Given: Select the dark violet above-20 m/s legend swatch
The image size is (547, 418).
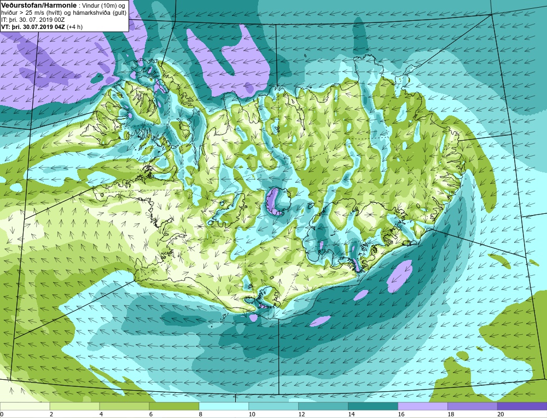Looking at the screenshot, I should click(x=522, y=406).
